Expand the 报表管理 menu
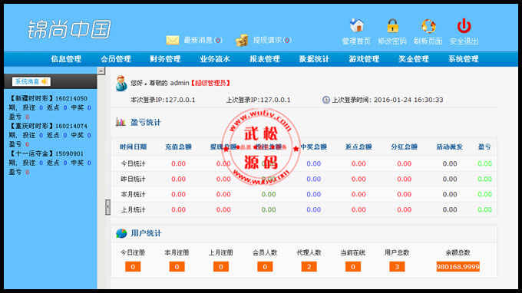The height and width of the screenshot is (293, 522). (x=265, y=59)
